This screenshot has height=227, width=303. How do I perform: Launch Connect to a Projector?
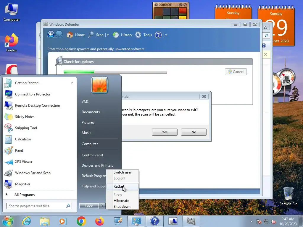pyautogui.click(x=39, y=94)
